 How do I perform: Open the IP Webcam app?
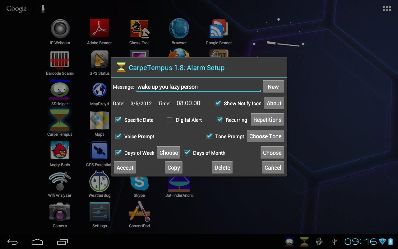60,31
